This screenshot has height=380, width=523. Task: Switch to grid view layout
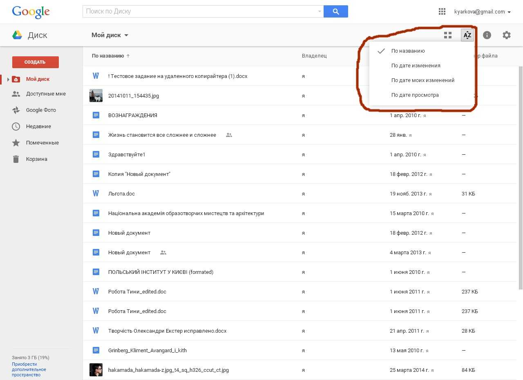[x=448, y=35]
